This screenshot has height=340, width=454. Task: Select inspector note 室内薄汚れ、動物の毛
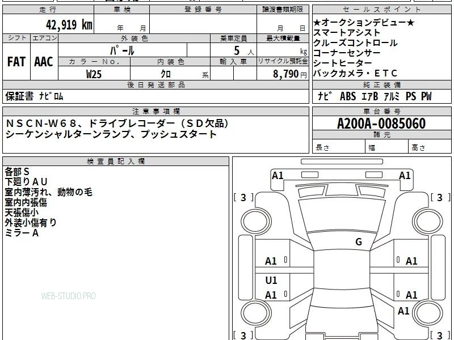tap(48, 192)
